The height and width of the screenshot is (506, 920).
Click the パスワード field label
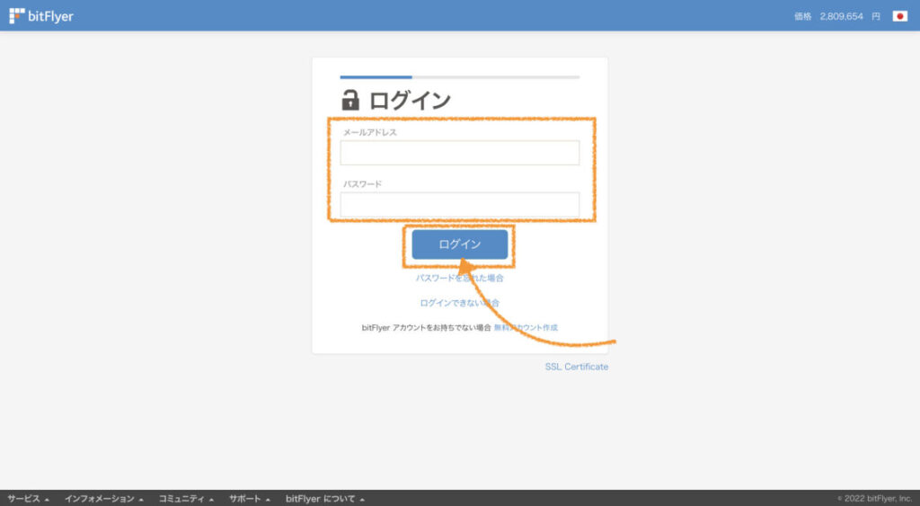[x=362, y=184]
